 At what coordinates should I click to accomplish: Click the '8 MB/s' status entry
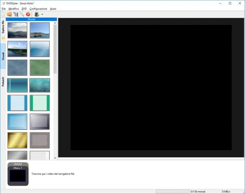click(226, 192)
